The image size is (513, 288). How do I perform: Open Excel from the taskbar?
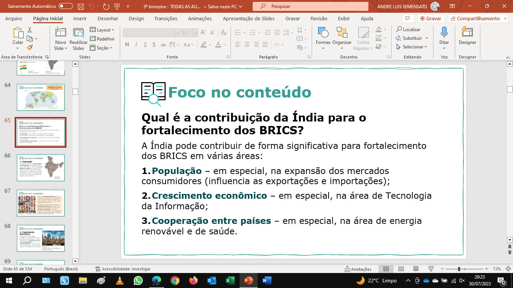coord(230,280)
